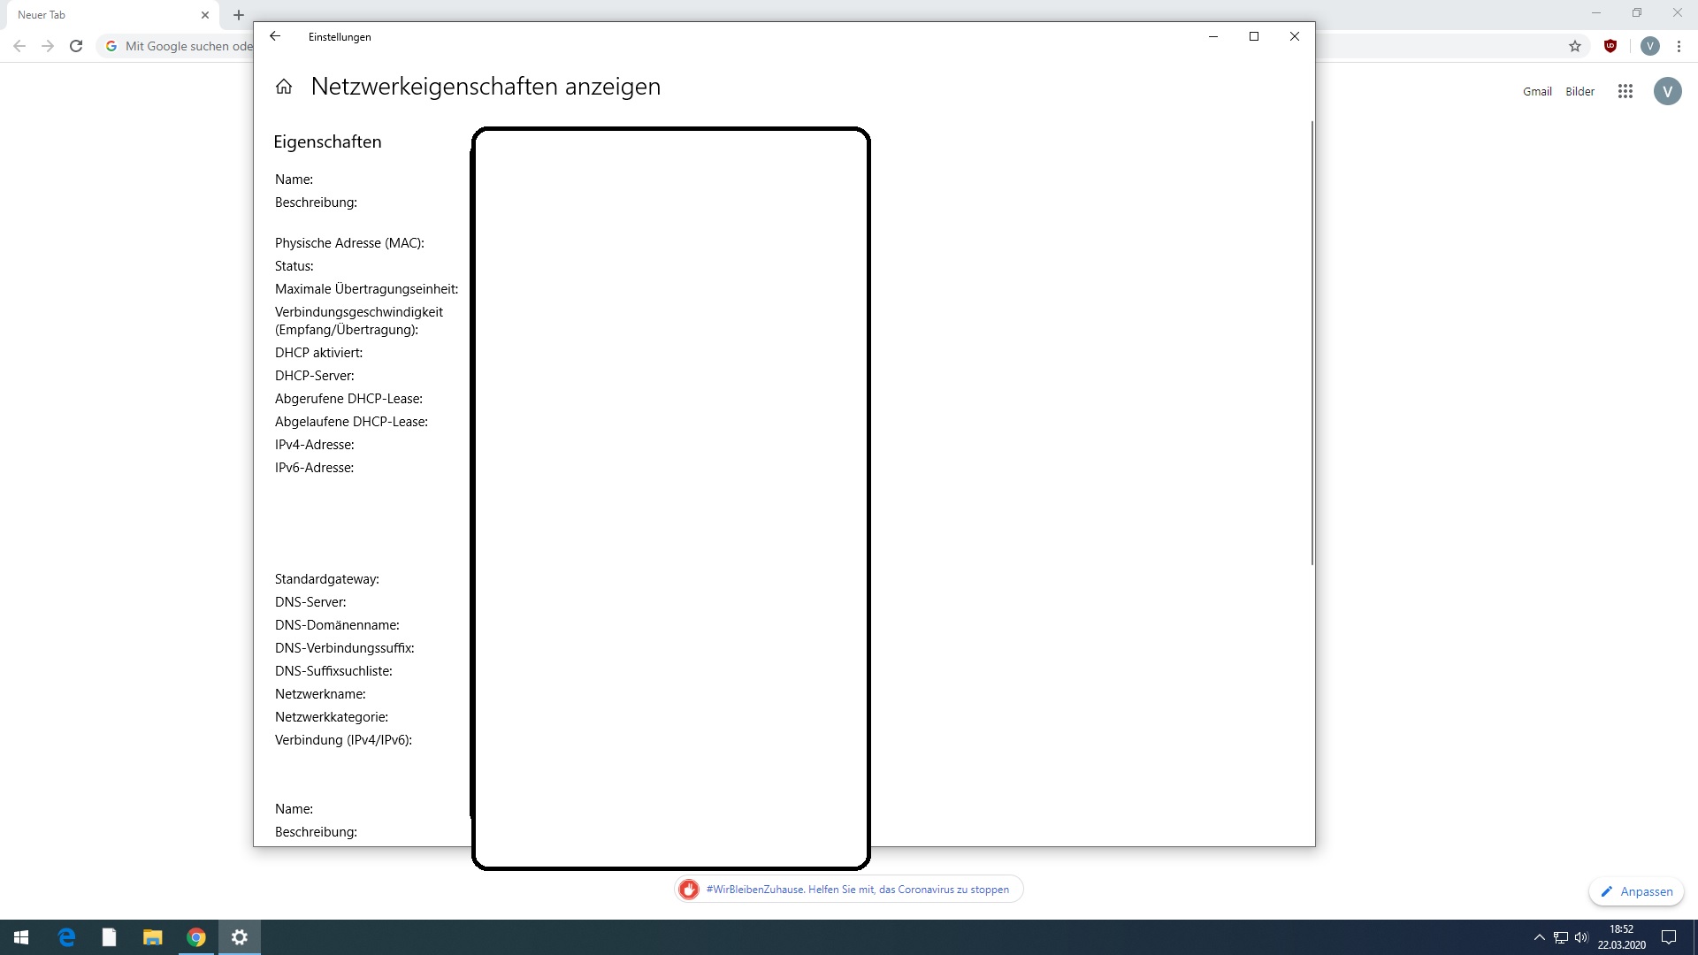Click the WirBleibenZuhause Coronavirus link

click(856, 890)
